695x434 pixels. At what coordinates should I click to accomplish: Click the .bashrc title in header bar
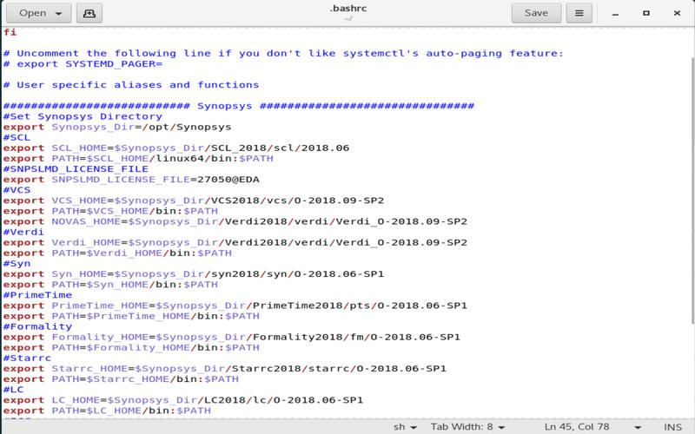(x=348, y=9)
